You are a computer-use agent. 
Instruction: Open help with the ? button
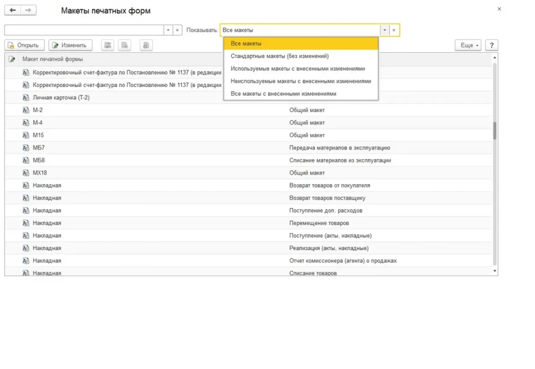coord(492,45)
